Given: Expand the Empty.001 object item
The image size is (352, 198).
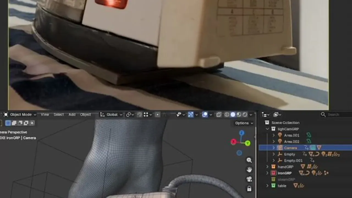Looking at the screenshot, I should click(x=274, y=161).
